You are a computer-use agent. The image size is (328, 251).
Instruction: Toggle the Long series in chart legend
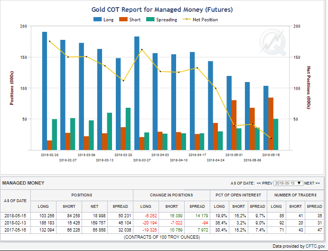click(103, 19)
